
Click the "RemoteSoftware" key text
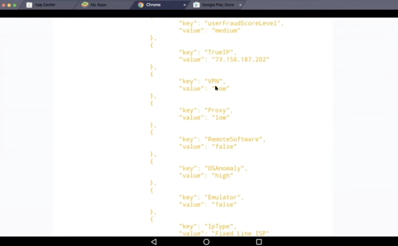[233, 139]
